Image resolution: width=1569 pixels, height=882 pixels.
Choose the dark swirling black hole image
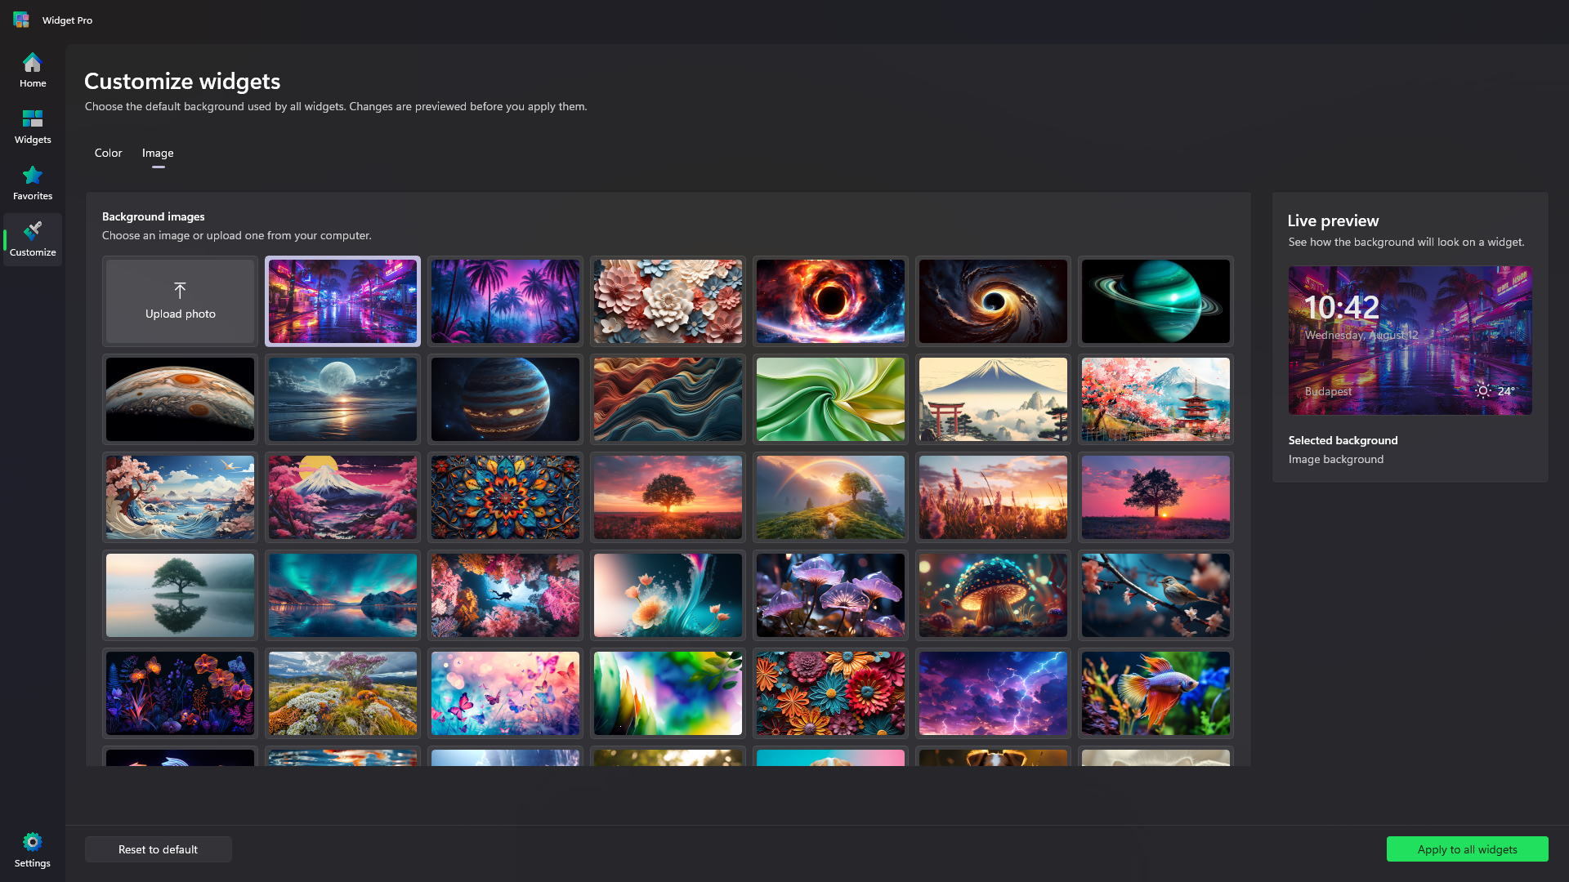[x=993, y=301]
